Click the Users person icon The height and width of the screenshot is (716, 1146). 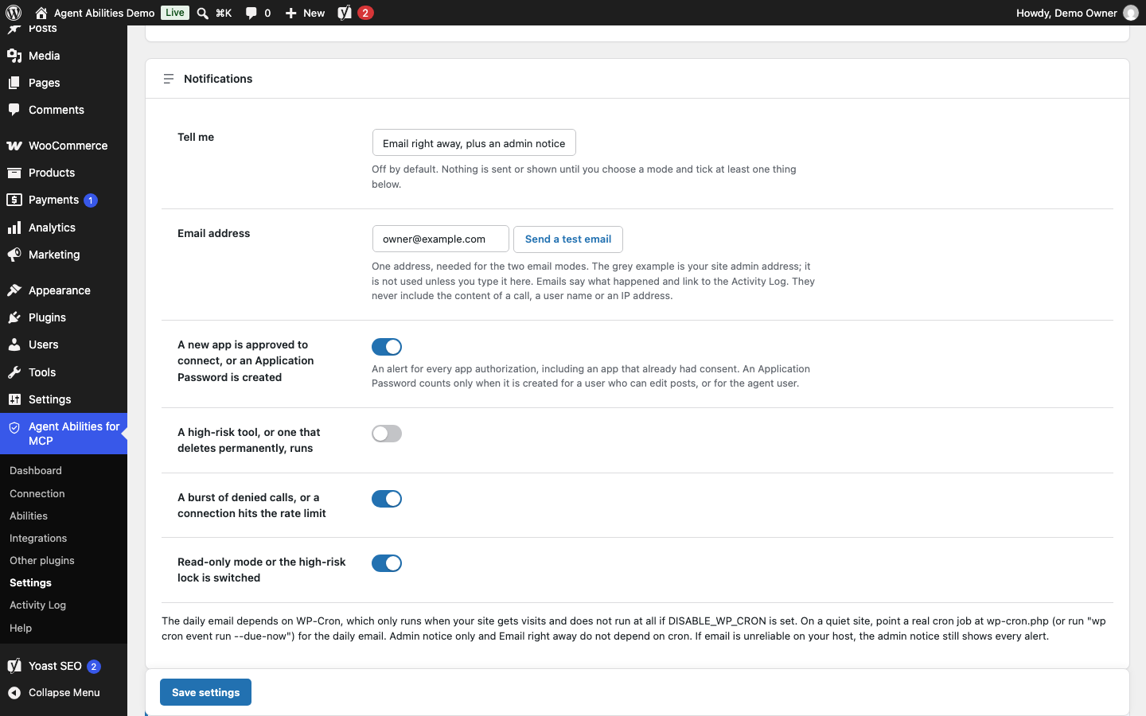point(14,344)
